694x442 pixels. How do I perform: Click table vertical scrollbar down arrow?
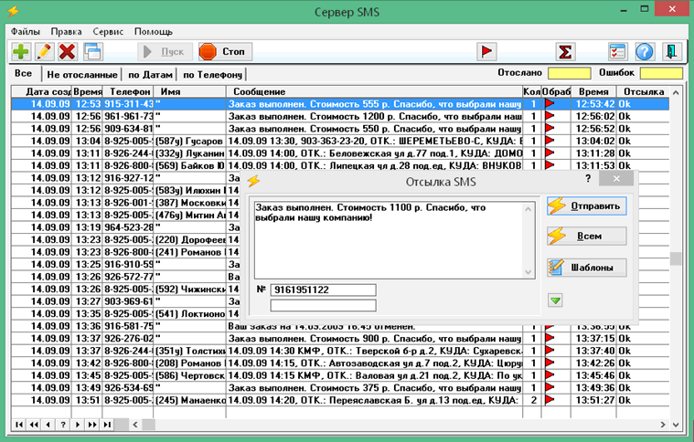coord(676,425)
